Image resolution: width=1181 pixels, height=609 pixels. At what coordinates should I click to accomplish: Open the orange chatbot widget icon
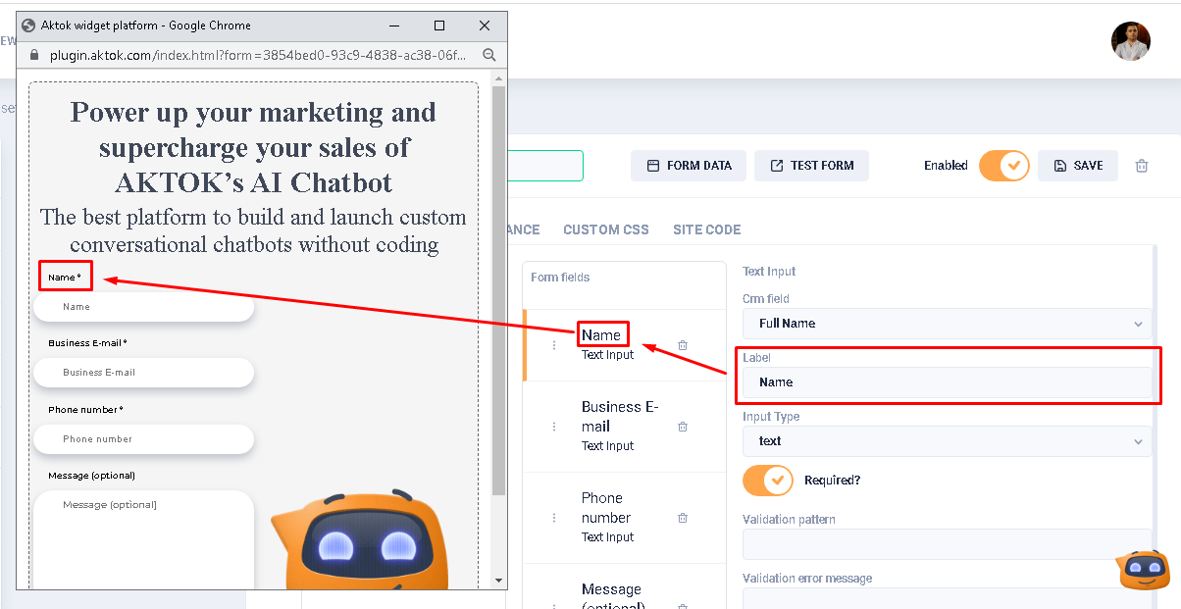1143,570
